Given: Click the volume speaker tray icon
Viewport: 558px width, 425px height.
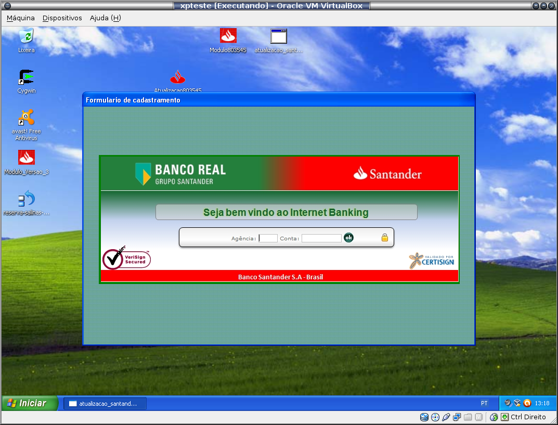Looking at the screenshot, I should 508,403.
